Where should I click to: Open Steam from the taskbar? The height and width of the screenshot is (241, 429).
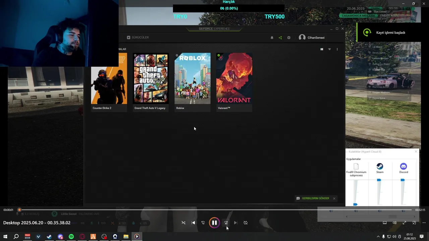click(x=49, y=237)
